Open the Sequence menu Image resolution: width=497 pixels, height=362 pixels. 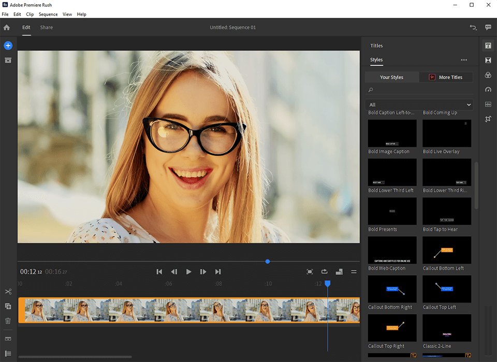point(48,14)
